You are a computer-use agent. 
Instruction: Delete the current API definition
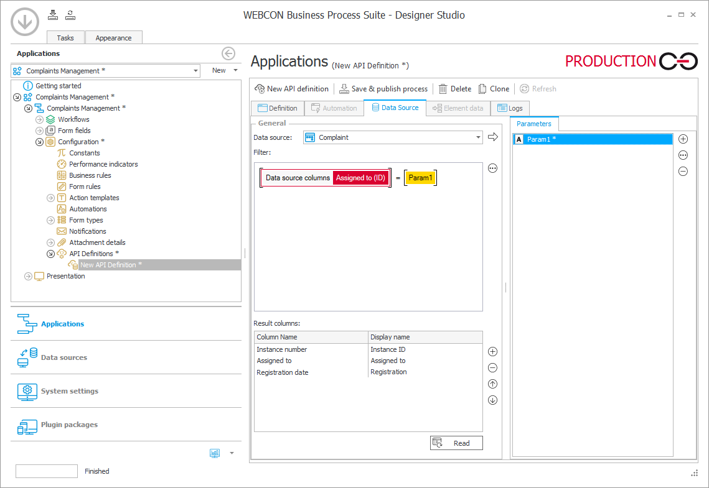[x=455, y=89]
